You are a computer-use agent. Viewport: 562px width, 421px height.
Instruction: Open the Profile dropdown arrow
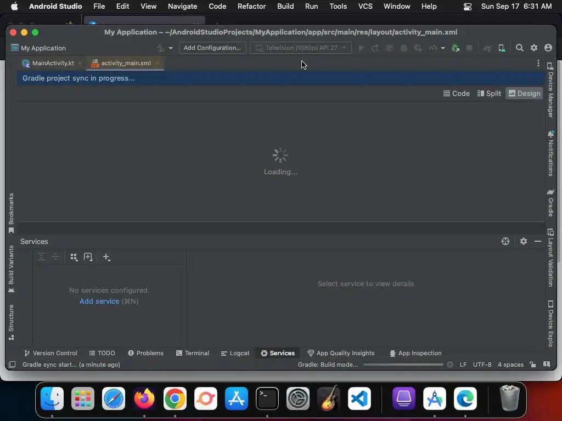[443, 48]
